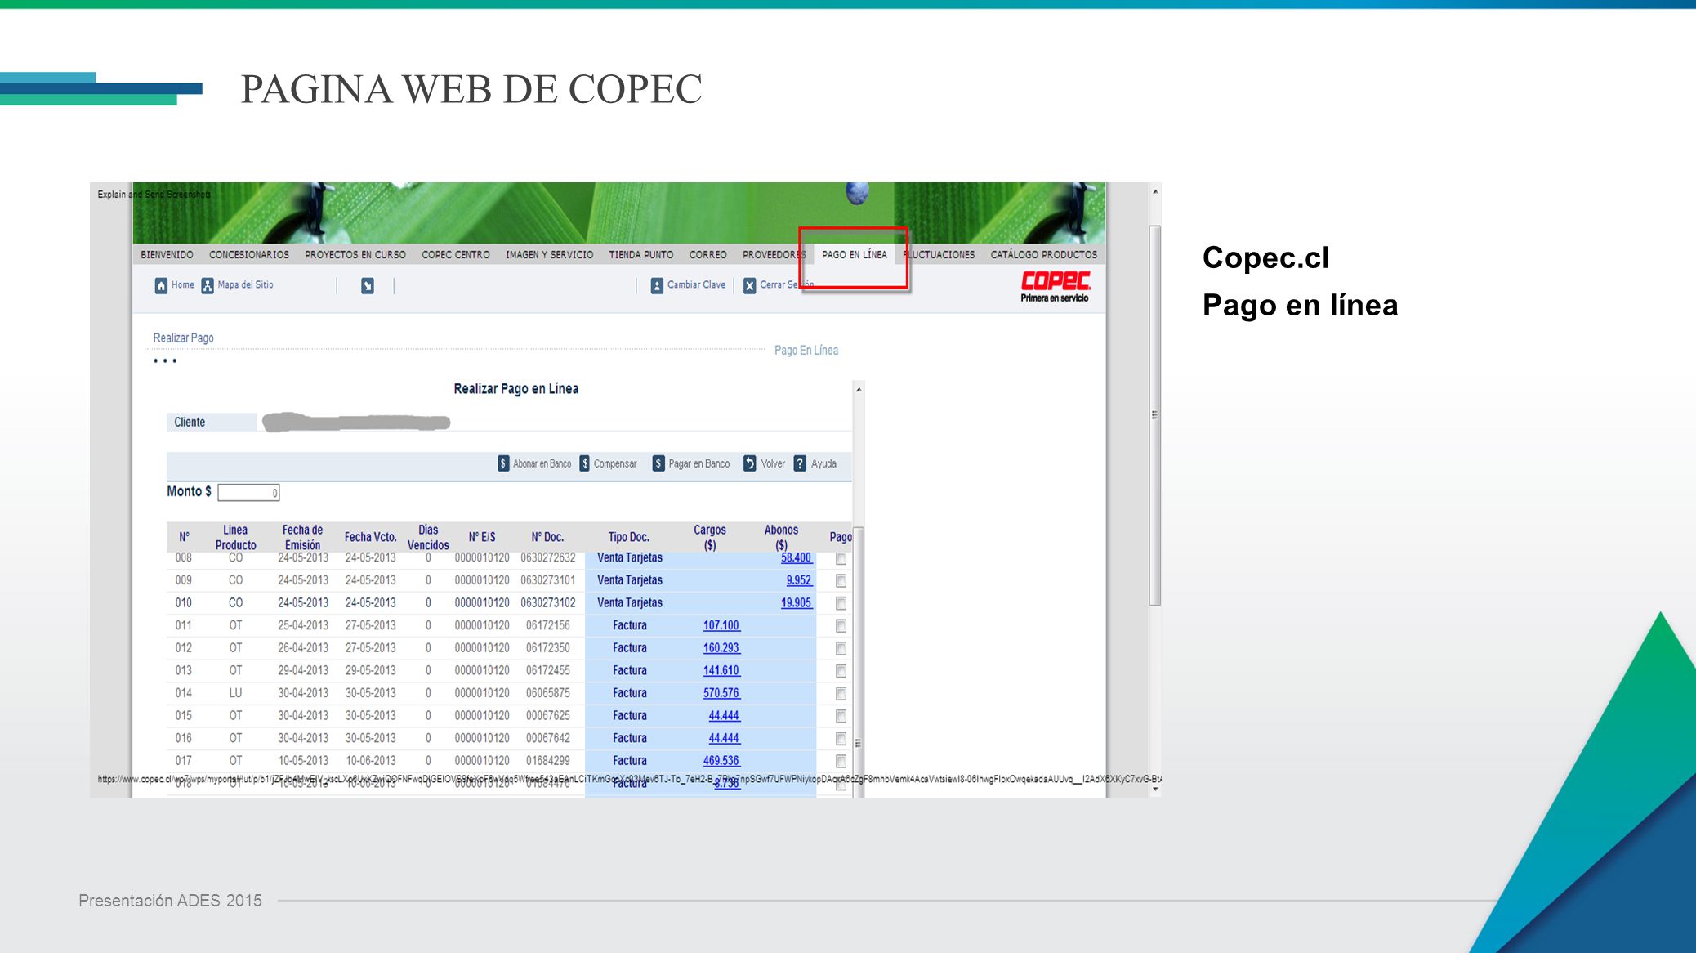Tick the Pago checkbox for row 017
The width and height of the screenshot is (1696, 953).
click(841, 762)
